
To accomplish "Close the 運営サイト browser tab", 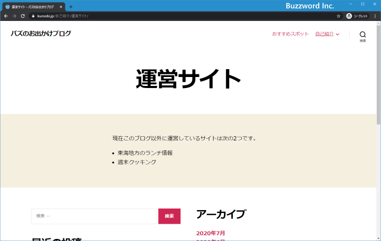I will pyautogui.click(x=61, y=7).
